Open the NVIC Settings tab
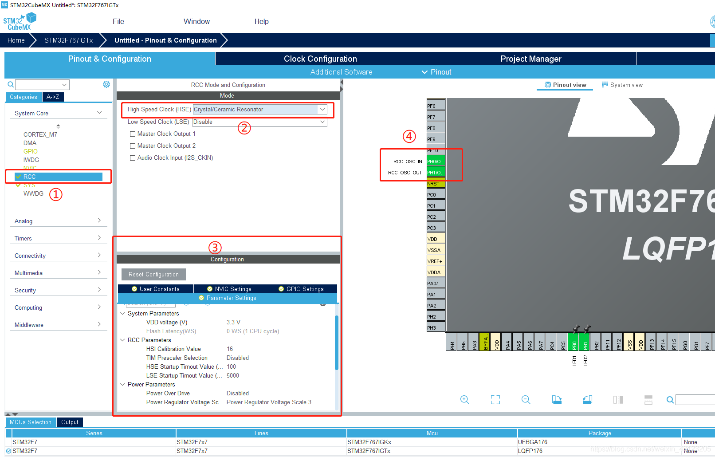 pos(229,289)
